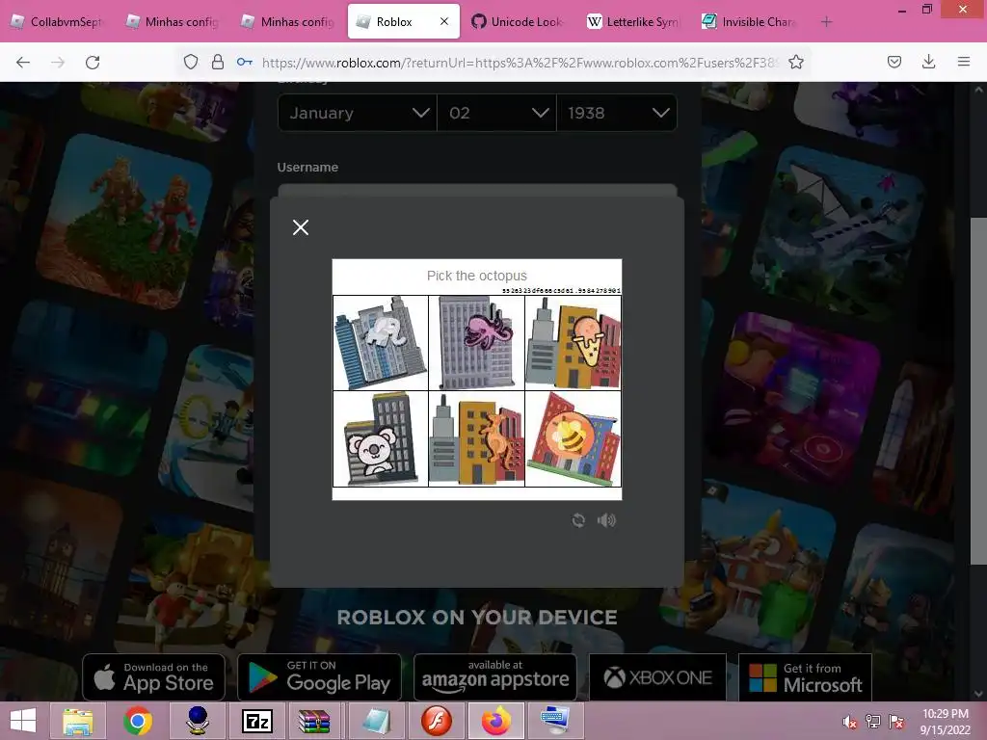
Task: Switch to the CollabvmSept tab
Action: [58, 22]
